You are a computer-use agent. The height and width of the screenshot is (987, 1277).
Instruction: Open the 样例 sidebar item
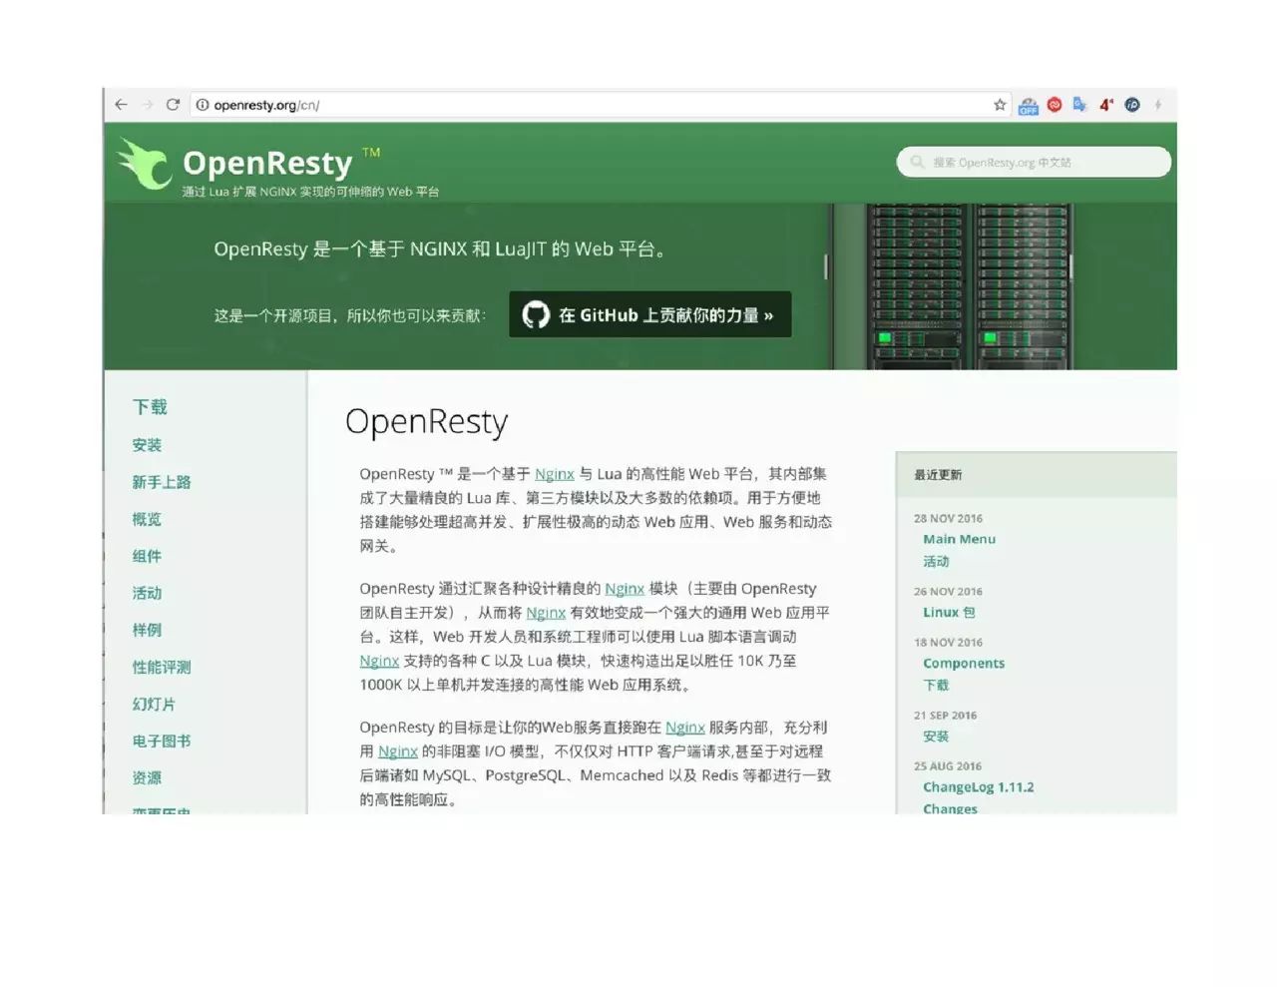(x=147, y=630)
